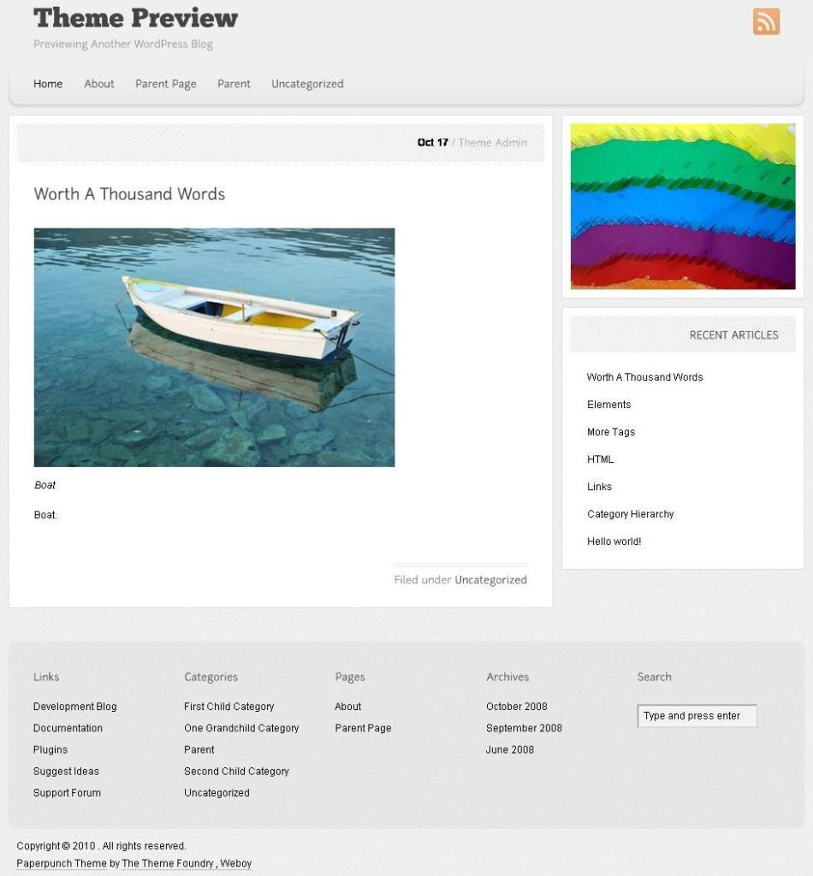Open Links article in Recent Articles
813x876 pixels.
click(x=599, y=487)
